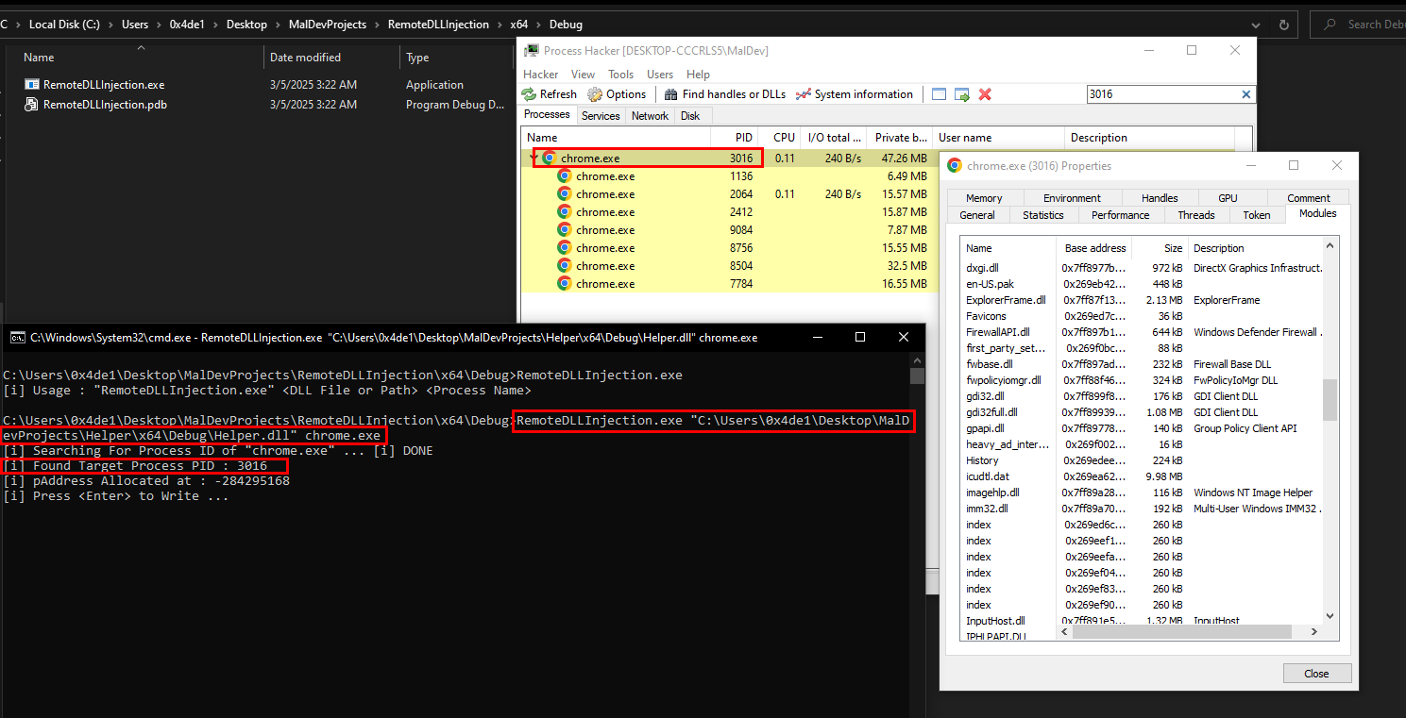This screenshot has height=718, width=1406.
Task: Select icudtl.dat module row
Action: tap(1142, 476)
